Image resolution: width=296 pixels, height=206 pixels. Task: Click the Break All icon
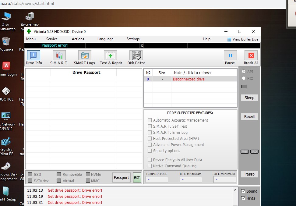click(251, 55)
